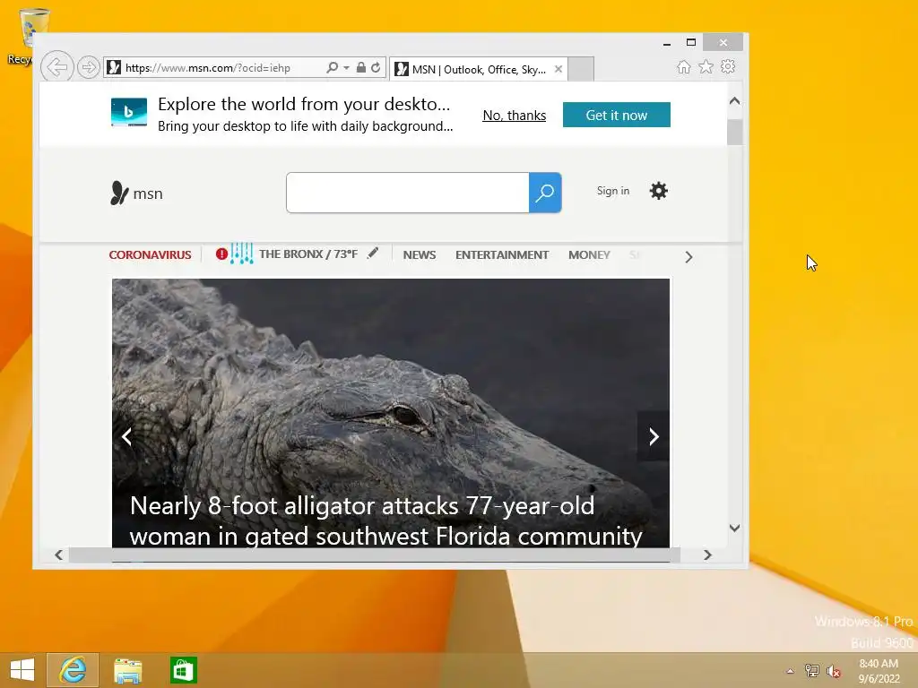918x688 pixels.
Task: Click the browser Forward arrow button
Action: pos(89,68)
